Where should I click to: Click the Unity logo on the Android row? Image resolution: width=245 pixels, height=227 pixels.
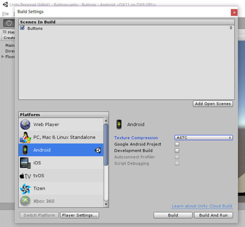point(98,150)
